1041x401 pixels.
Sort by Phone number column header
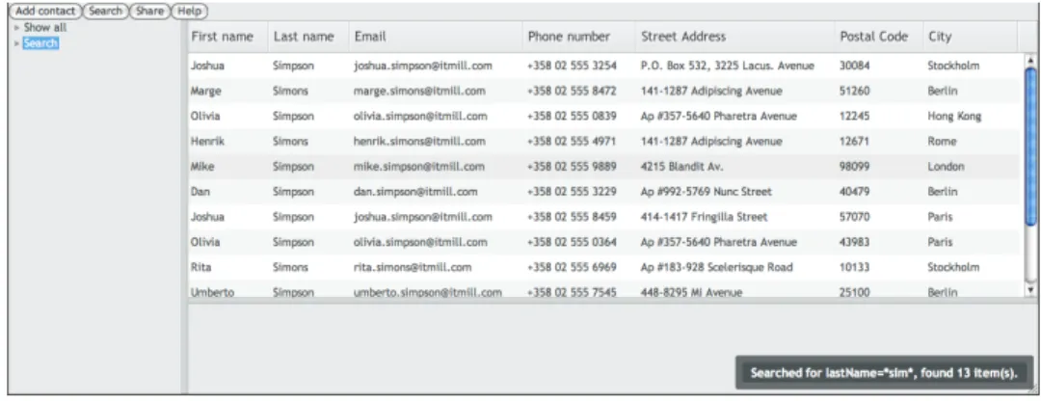pyautogui.click(x=579, y=38)
